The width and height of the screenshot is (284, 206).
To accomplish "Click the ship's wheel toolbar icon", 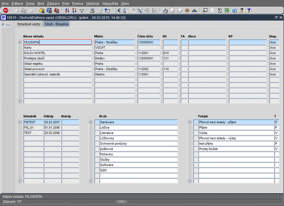I will tap(187, 11).
